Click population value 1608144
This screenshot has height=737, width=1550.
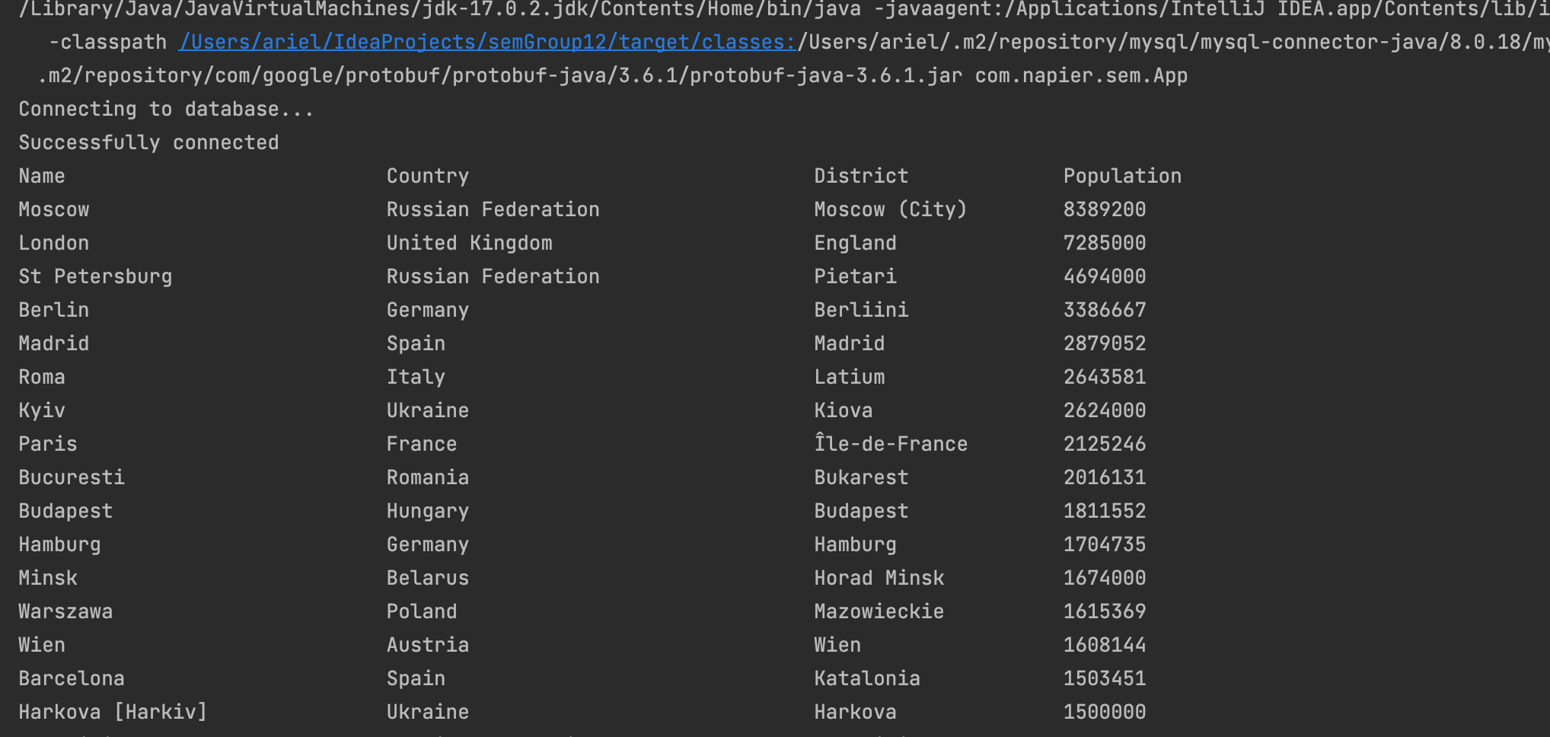click(x=1105, y=645)
